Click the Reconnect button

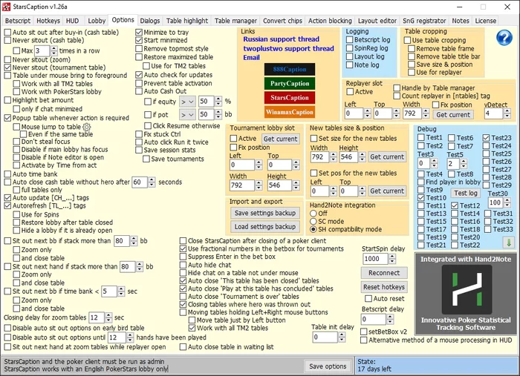click(x=384, y=273)
